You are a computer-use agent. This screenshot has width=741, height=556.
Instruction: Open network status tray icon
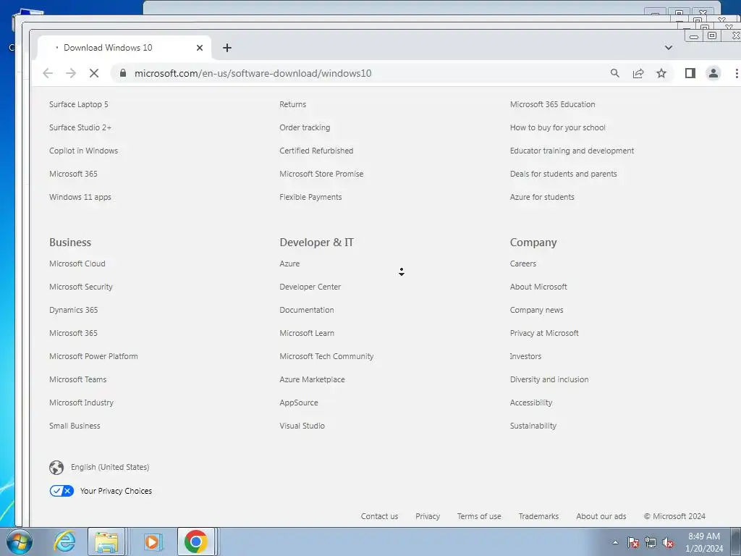(651, 542)
